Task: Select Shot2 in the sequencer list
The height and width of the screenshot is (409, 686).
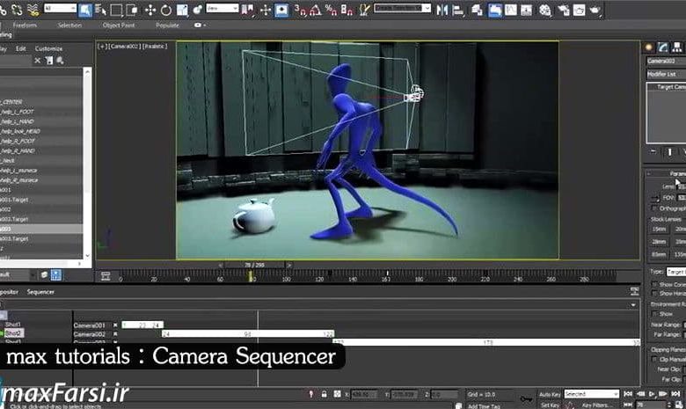Action: click(13, 332)
